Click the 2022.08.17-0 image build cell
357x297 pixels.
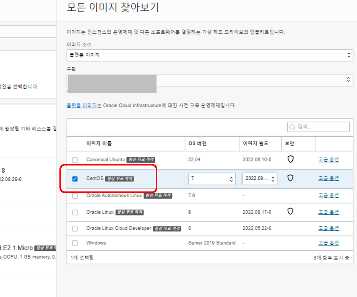(257, 212)
